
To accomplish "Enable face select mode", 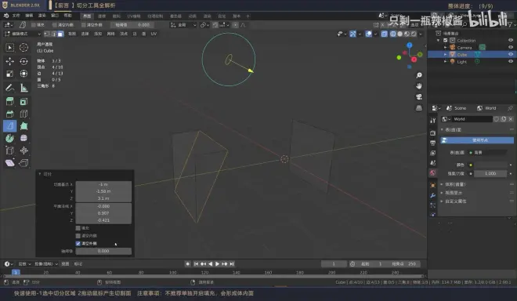I will coord(60,34).
